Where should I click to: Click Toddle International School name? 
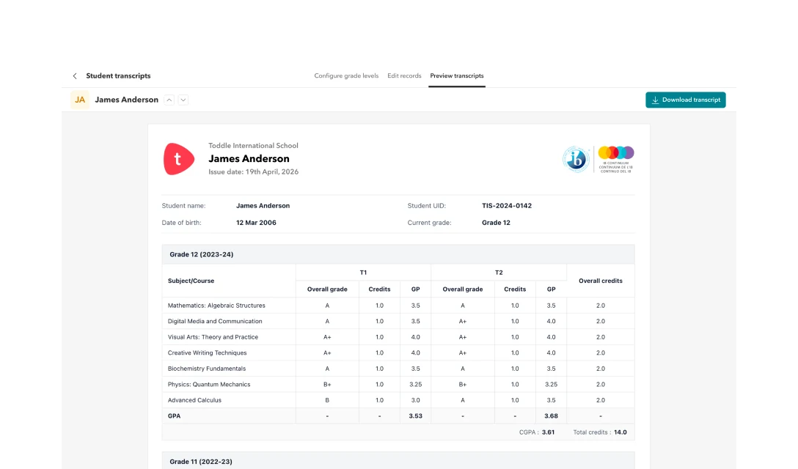tap(254, 146)
